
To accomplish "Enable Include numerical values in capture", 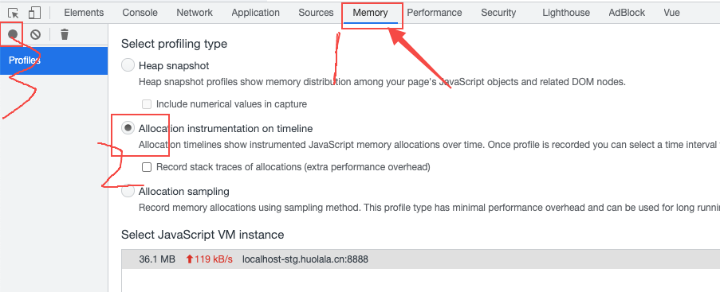I will (147, 104).
